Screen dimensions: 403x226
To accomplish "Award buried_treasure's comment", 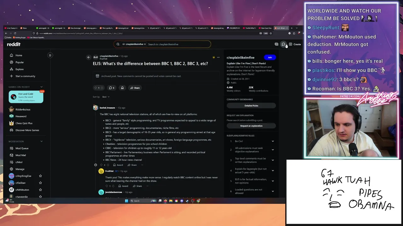I will [118, 165].
